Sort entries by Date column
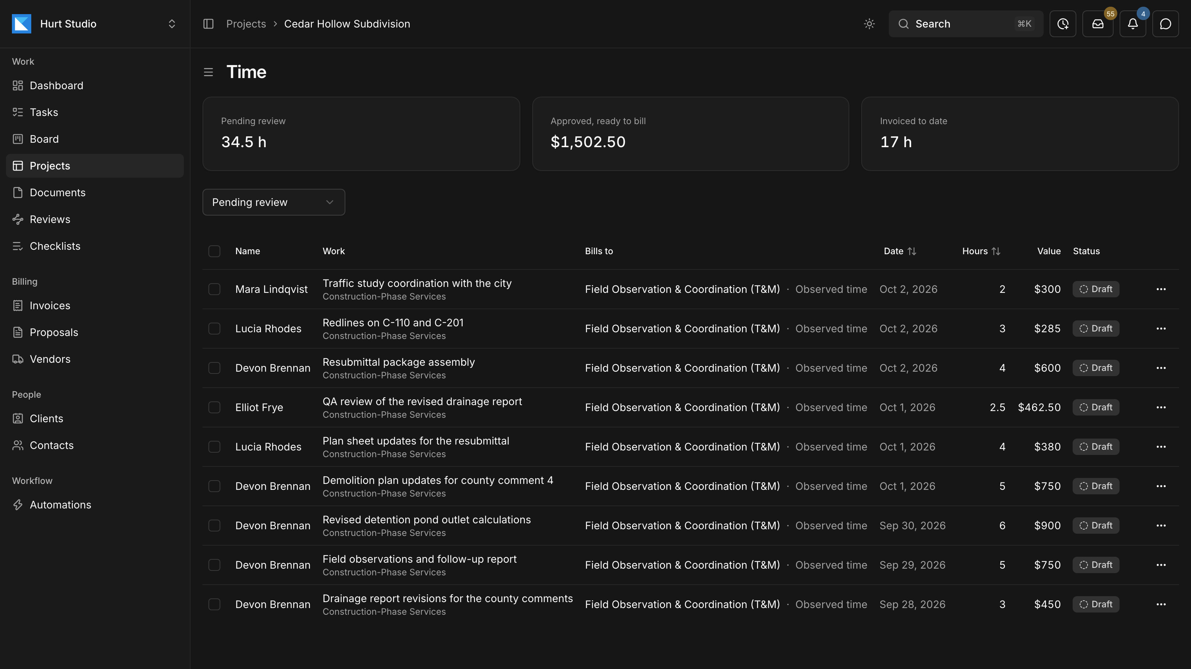 tap(900, 251)
